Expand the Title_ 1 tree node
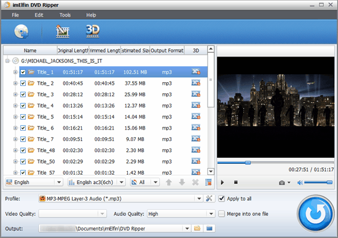Viewport: 338px width, 238px height. (x=15, y=72)
